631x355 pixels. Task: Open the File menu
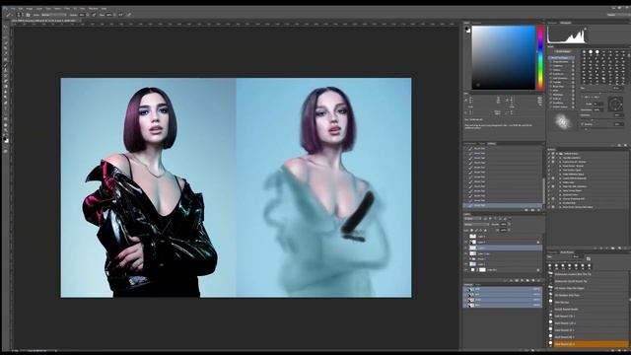(13, 9)
